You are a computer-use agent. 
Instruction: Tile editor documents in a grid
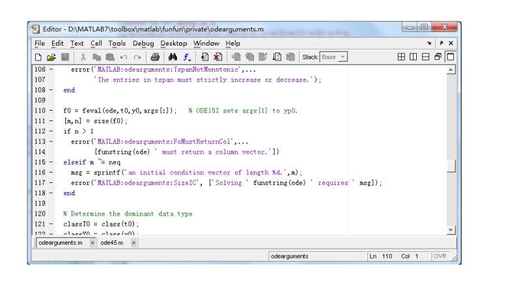coord(401,57)
